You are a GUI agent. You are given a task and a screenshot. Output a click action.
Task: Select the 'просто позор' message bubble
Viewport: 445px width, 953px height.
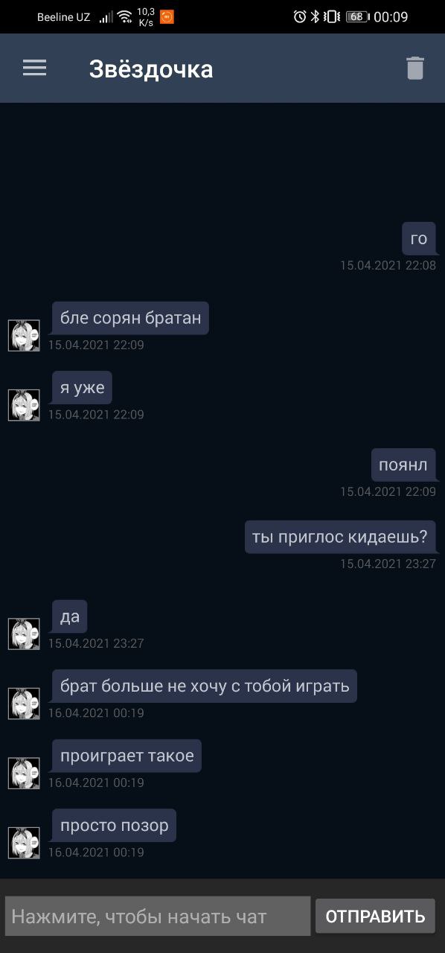[x=114, y=825]
